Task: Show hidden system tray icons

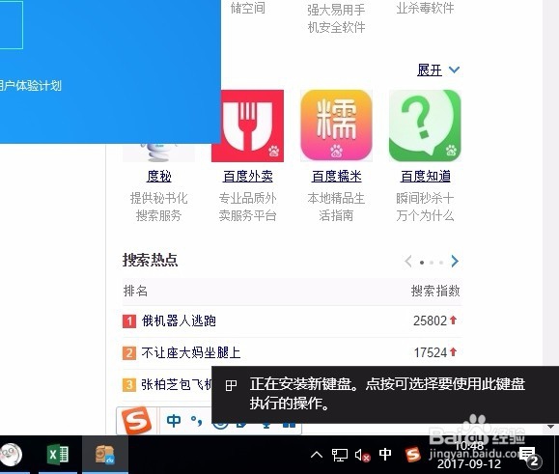Action: pyautogui.click(x=317, y=455)
